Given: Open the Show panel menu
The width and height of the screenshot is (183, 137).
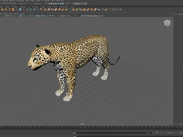Looking at the screenshot, I should click(11, 14).
